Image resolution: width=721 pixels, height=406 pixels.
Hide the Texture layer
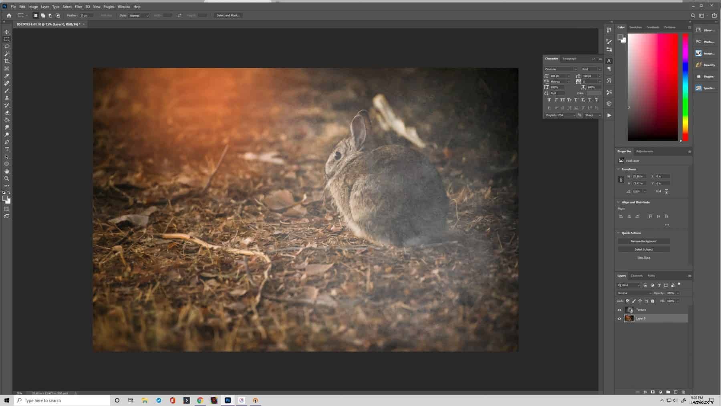pyautogui.click(x=619, y=309)
